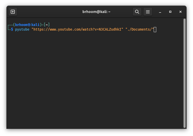The image size is (193, 136).
Task: Close the terminal window
Action: pyautogui.click(x=180, y=12)
